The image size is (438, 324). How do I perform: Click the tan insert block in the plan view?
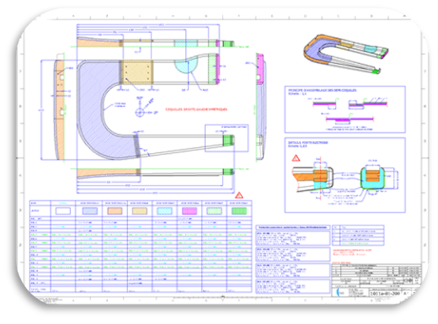click(x=137, y=72)
